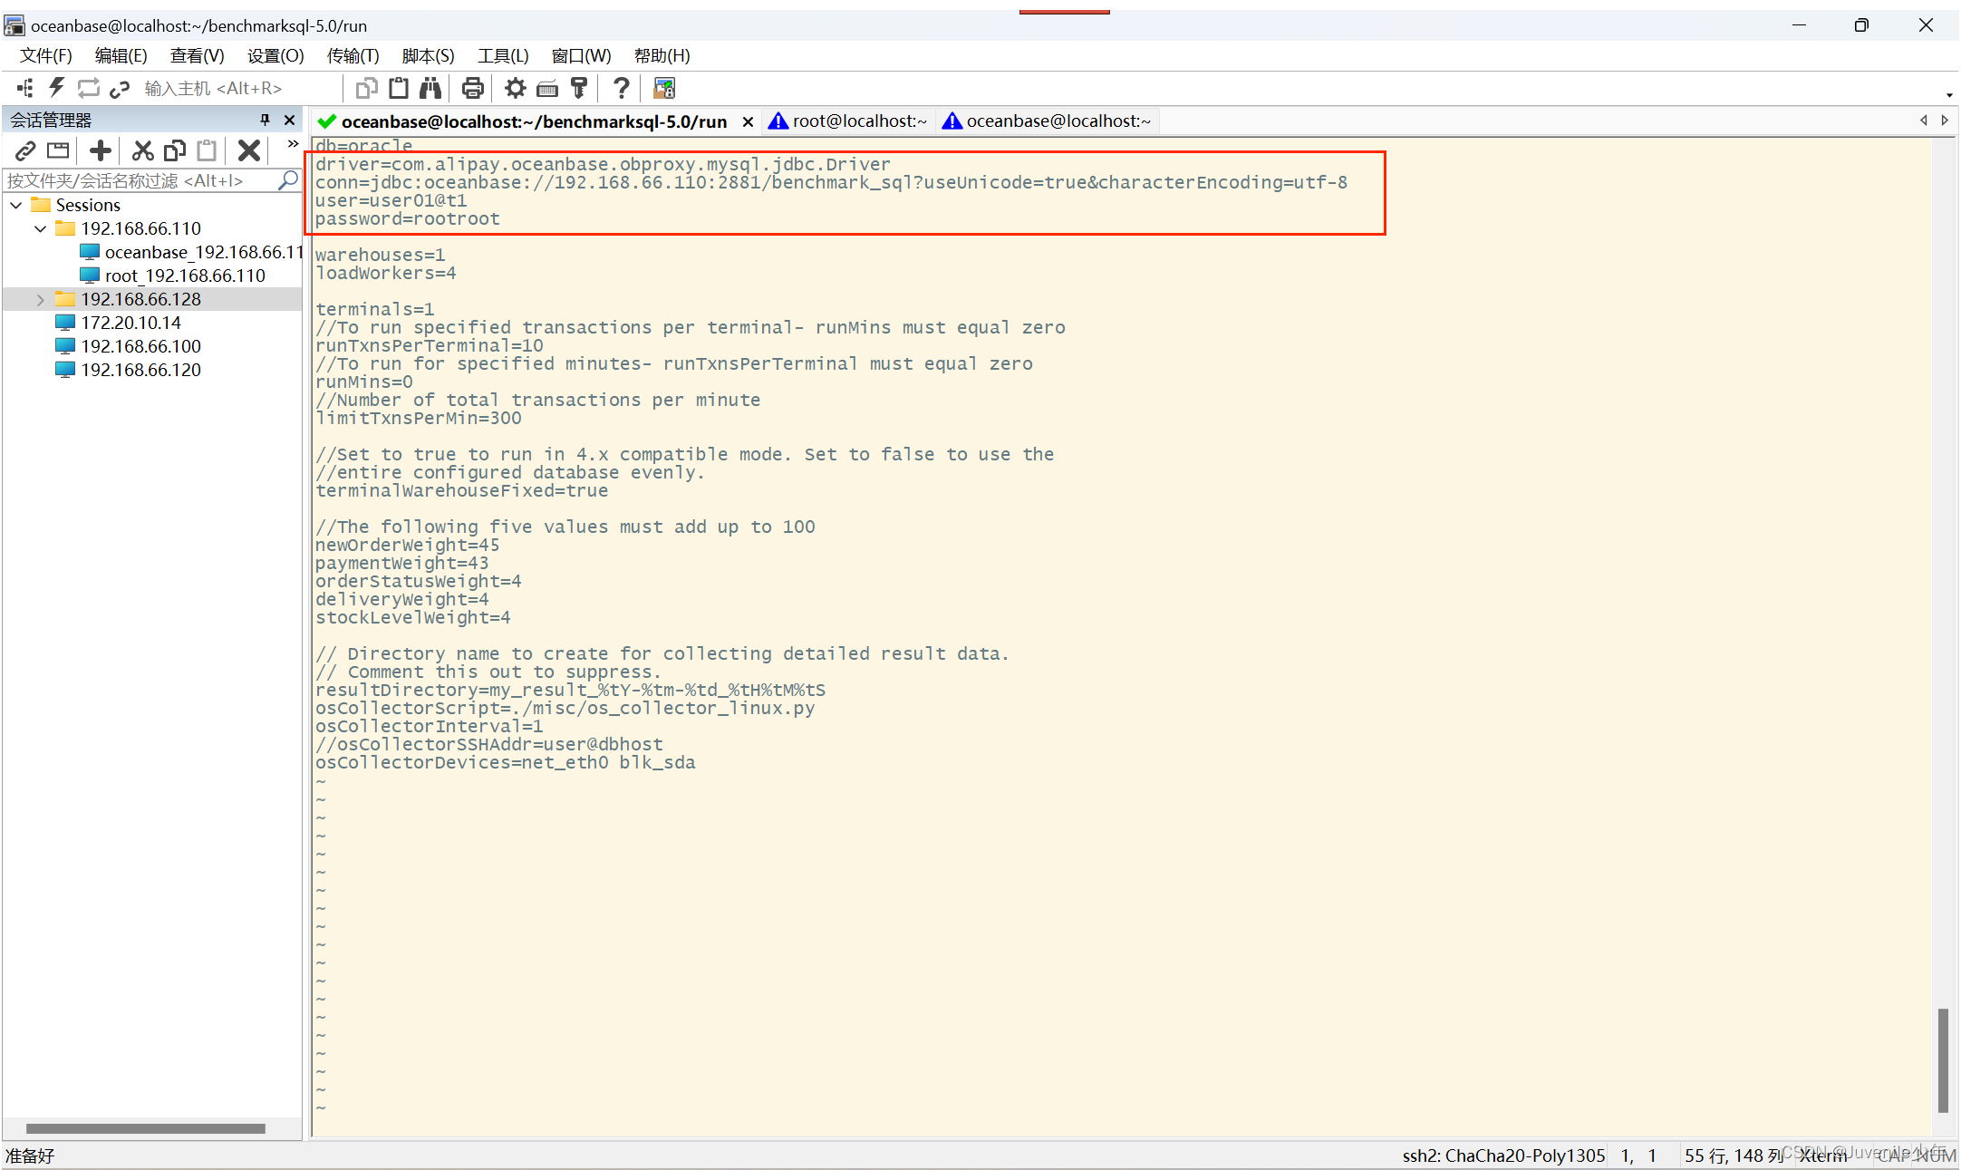Screen dimensions: 1961x1170
Task: Click the Delete X icon in session manager
Action: click(249, 150)
